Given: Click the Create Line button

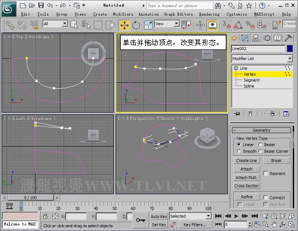Looking at the screenshot, I should tap(246, 161).
